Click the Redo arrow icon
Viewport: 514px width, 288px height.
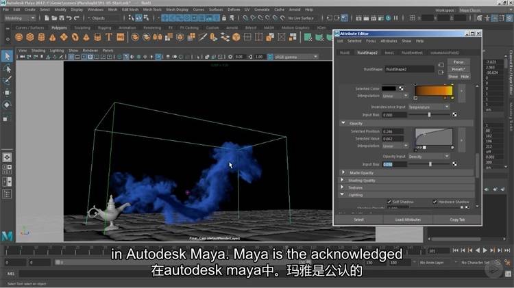(76, 18)
